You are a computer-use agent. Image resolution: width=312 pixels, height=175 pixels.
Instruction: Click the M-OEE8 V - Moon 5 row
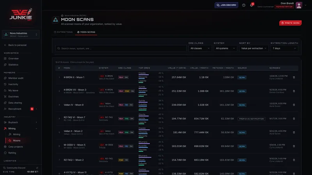(x=177, y=146)
